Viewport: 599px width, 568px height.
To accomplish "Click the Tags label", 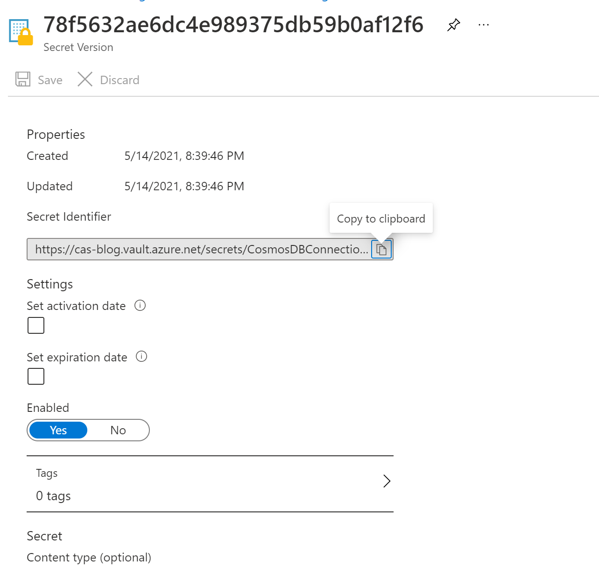I will click(47, 473).
